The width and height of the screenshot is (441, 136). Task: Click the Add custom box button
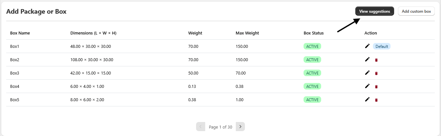(416, 11)
